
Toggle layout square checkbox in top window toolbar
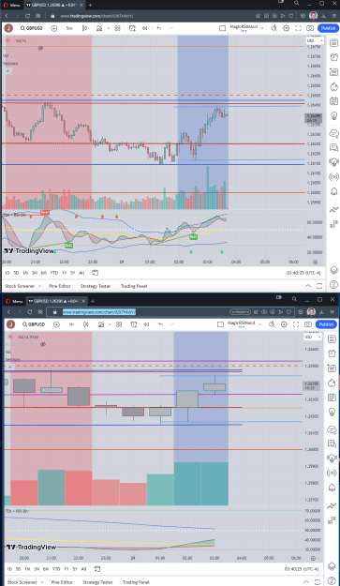222,28
